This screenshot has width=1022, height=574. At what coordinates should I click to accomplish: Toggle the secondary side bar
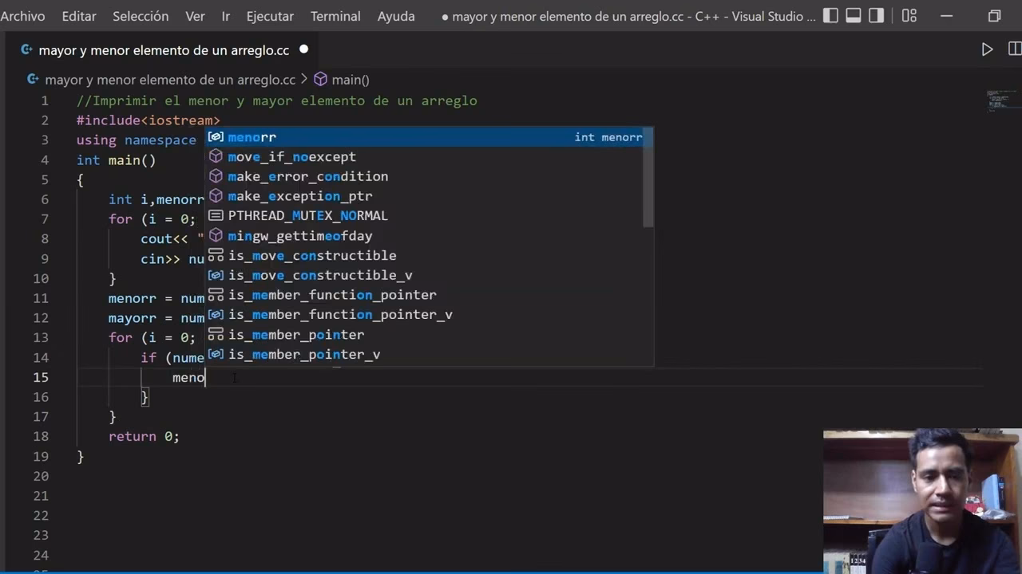(x=876, y=16)
